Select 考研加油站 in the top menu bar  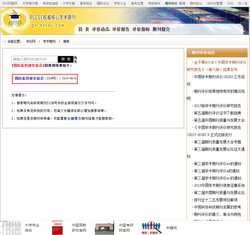pos(50,3)
